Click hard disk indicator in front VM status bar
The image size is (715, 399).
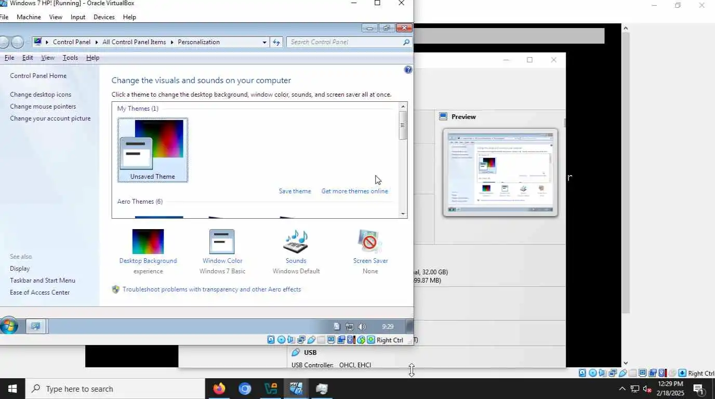tap(271, 340)
